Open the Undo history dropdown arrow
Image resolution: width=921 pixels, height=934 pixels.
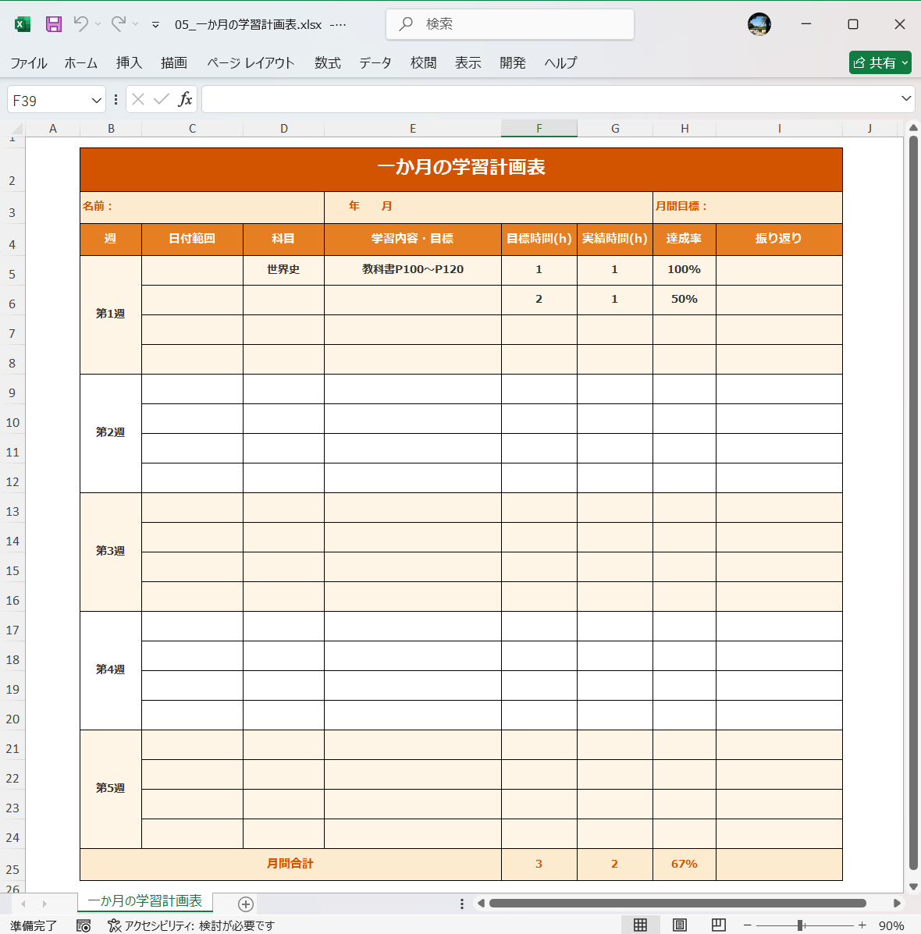pos(99,24)
